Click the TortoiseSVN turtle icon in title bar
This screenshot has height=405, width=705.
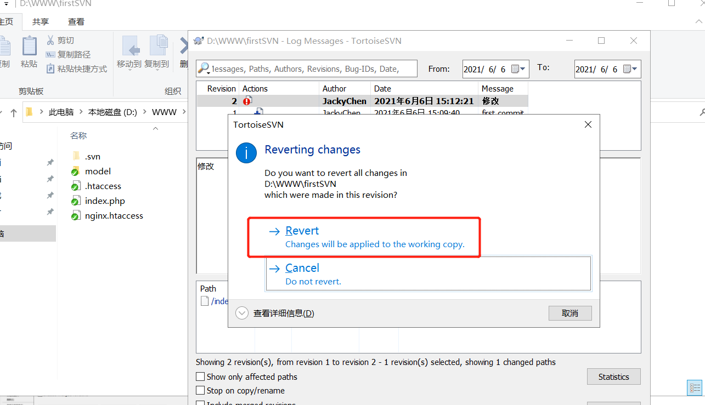[x=199, y=41]
